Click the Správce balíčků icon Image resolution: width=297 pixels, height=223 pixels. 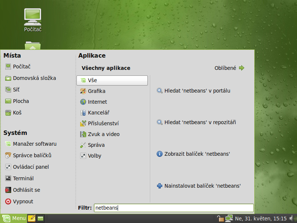pyautogui.click(x=8, y=155)
